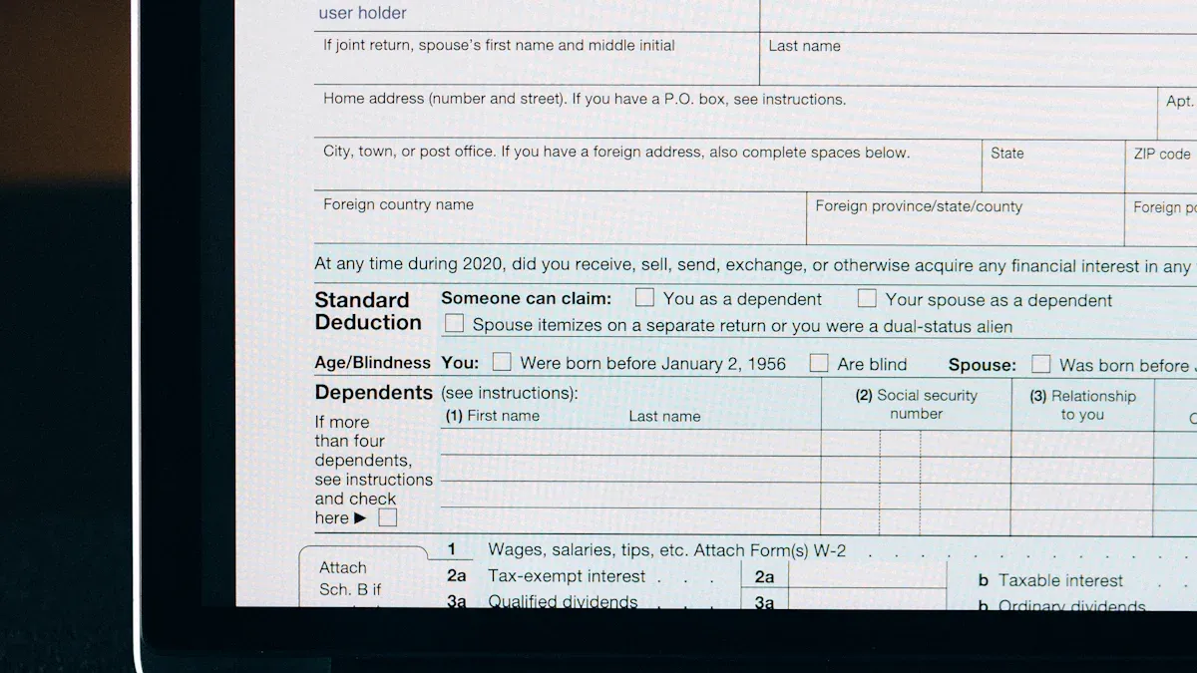The width and height of the screenshot is (1197, 673).
Task: Click the Apt. number field
Action: [1177, 122]
